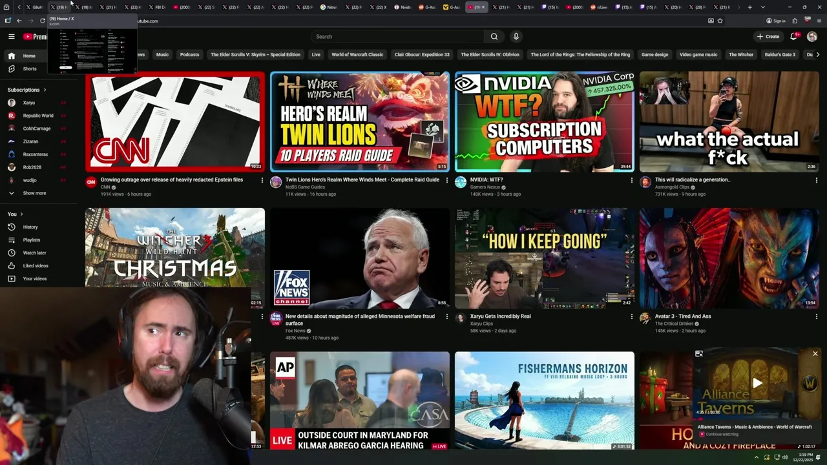Select the Baldur's Gate 3 chip

780,55
